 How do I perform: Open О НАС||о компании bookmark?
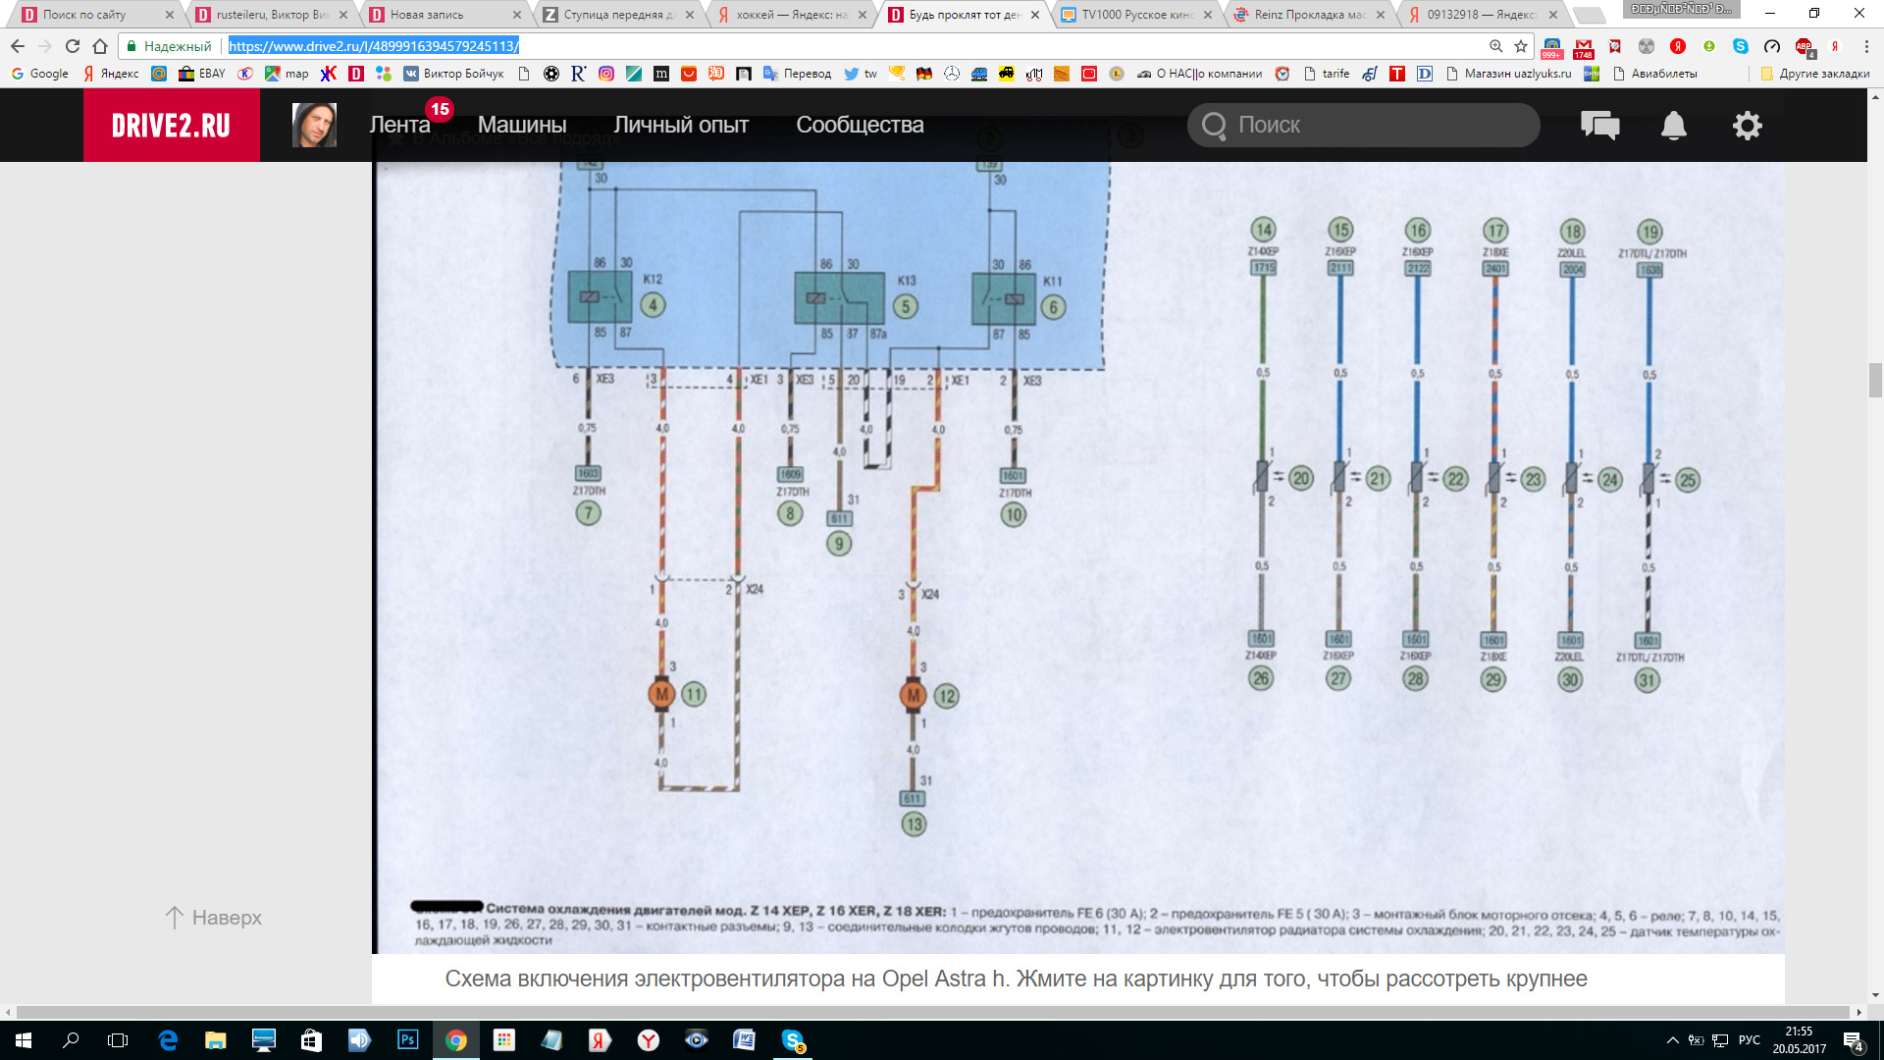(x=1199, y=74)
